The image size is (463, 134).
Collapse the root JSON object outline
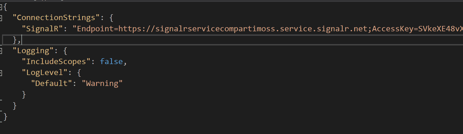pos(1,7)
